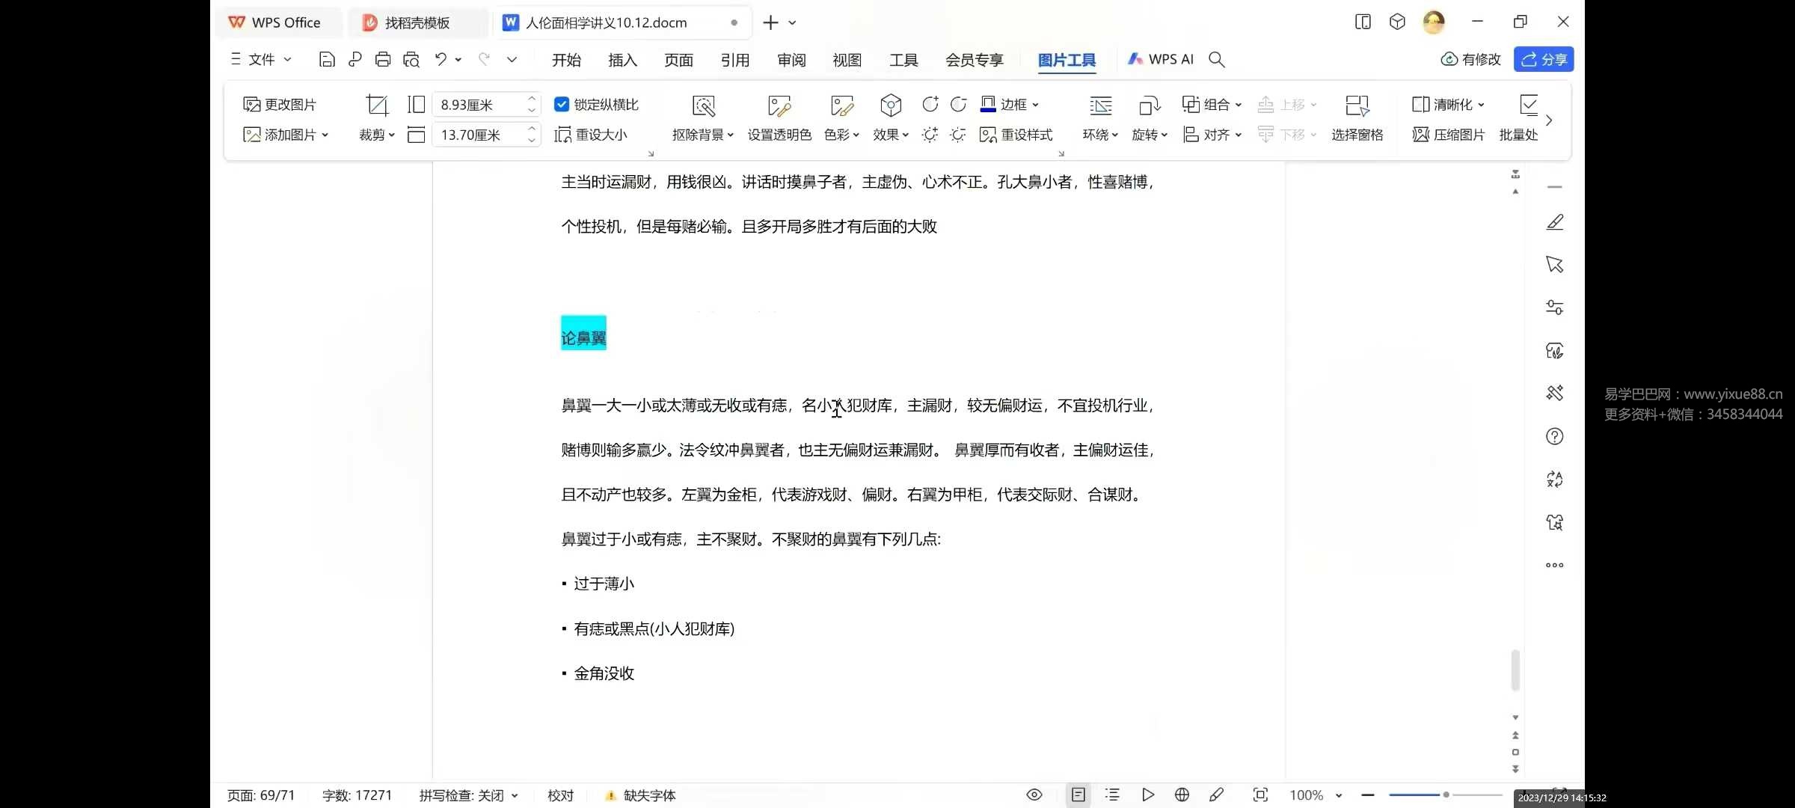This screenshot has height=808, width=1795.
Task: Click the Share (分享) button
Action: (x=1544, y=59)
